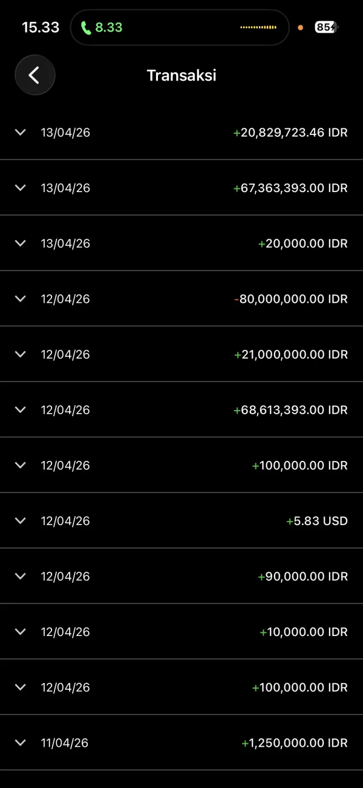Tap the audio waveform in Dynamic Island

point(258,27)
